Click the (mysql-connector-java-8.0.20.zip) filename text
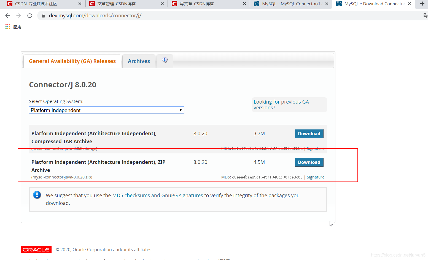Image resolution: width=428 pixels, height=260 pixels. click(x=62, y=177)
